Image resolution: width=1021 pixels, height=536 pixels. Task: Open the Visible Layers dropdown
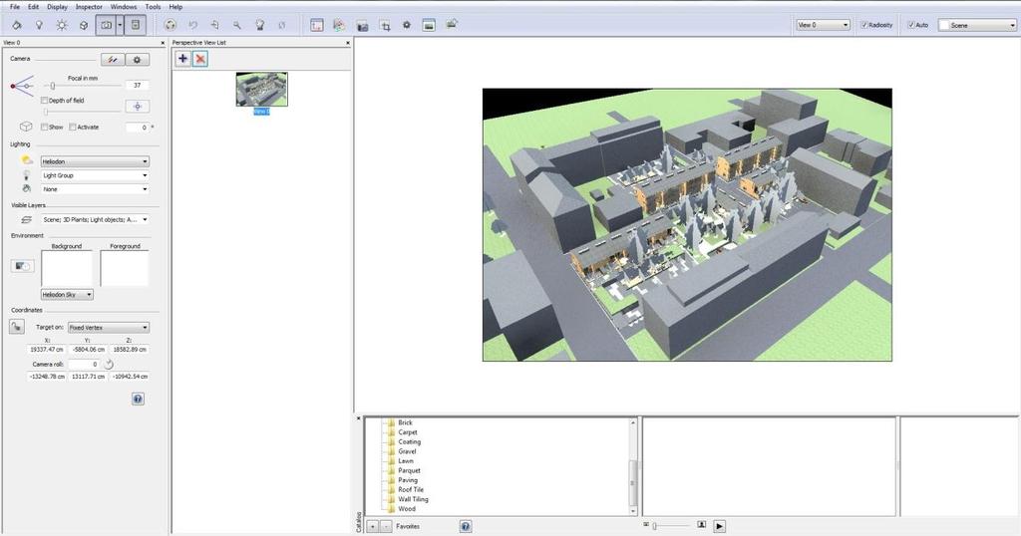(x=95, y=220)
